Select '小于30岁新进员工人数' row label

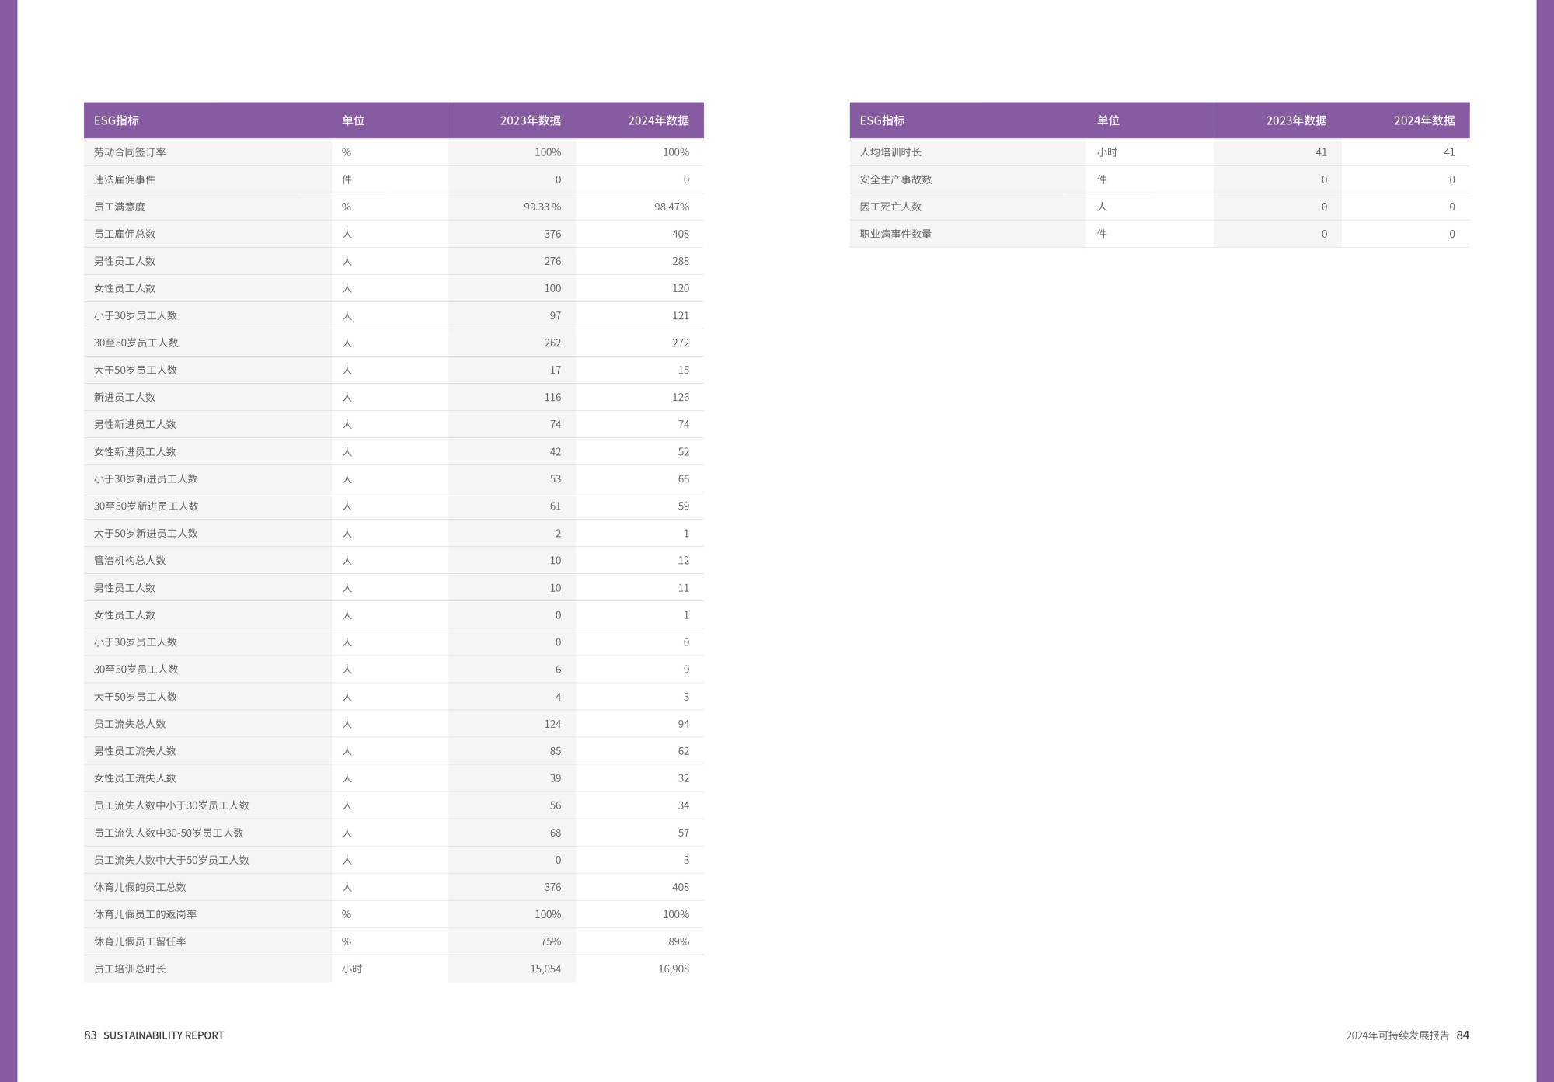(146, 478)
